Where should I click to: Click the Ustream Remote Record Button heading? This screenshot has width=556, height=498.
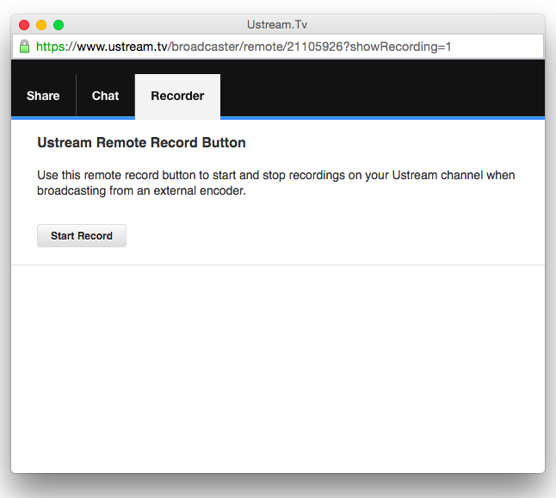pos(141,143)
